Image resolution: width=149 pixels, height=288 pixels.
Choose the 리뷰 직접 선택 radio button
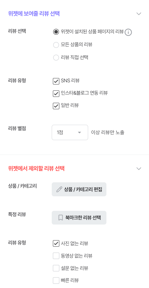point(56,58)
